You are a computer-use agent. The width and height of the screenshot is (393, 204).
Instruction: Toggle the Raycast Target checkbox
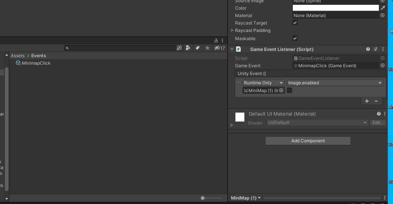coord(295,23)
